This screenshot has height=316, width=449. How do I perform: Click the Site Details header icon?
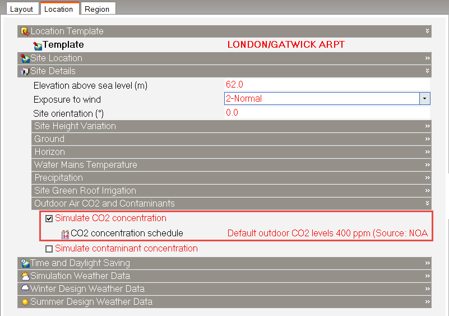click(x=25, y=71)
